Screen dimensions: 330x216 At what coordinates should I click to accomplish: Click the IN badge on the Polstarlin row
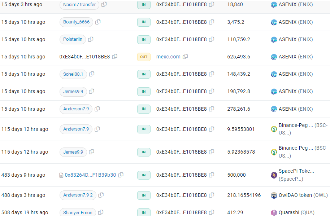pos(144,40)
